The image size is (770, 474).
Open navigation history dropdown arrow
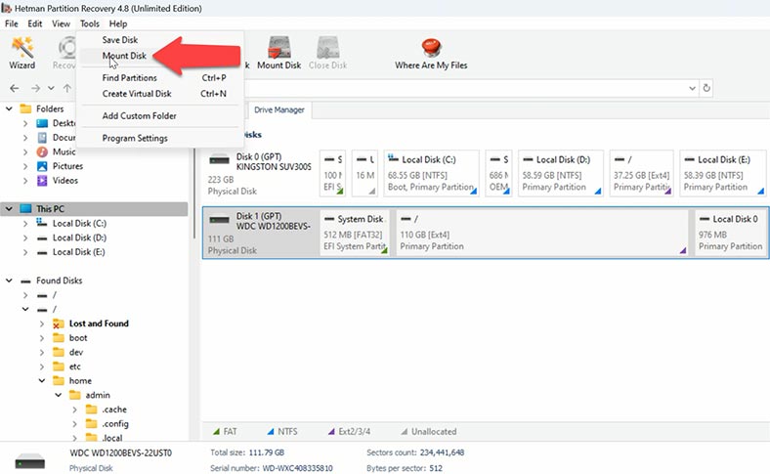point(51,88)
